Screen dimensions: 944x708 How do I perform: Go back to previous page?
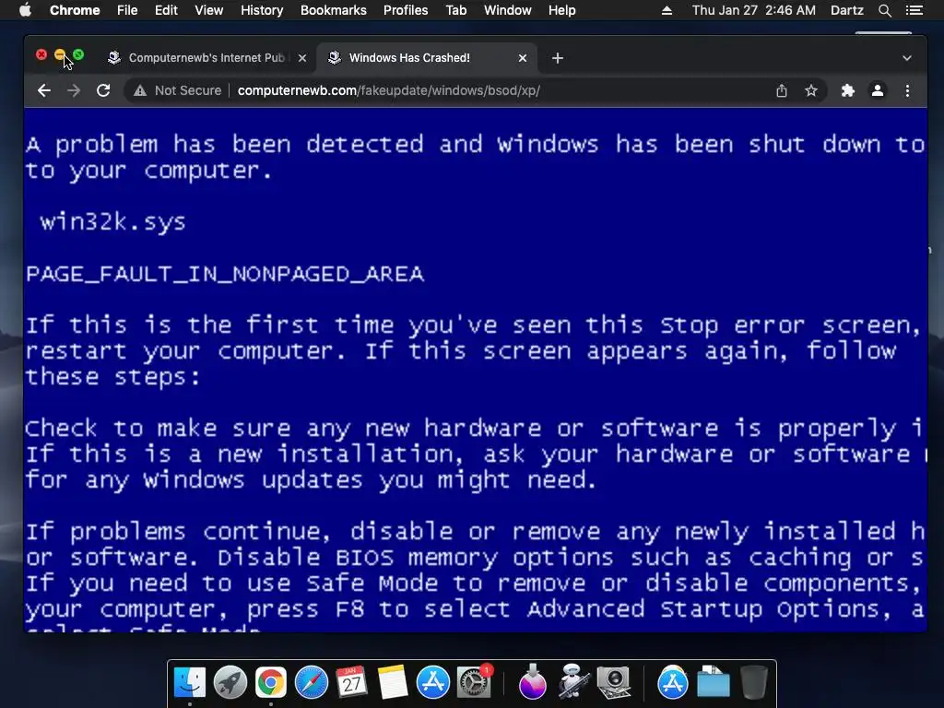(x=44, y=90)
